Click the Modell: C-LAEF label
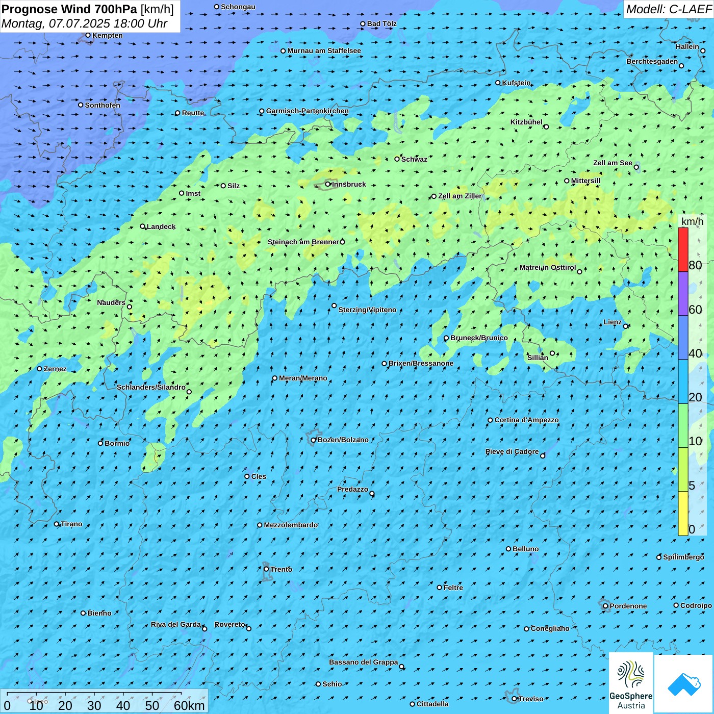The height and width of the screenshot is (714, 714). (668, 9)
